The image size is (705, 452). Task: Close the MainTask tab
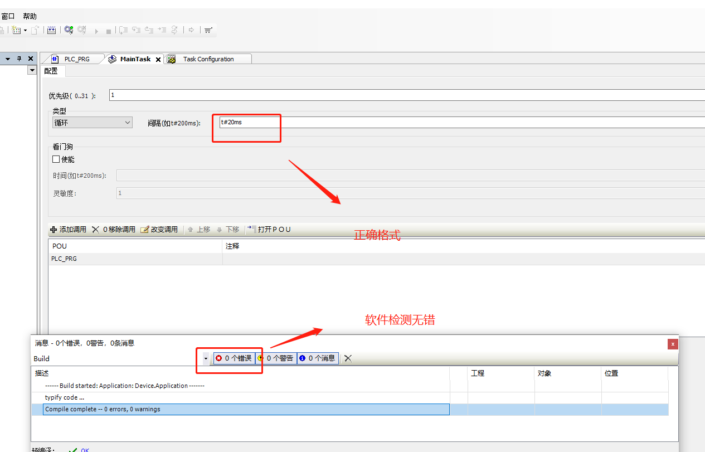(x=158, y=60)
